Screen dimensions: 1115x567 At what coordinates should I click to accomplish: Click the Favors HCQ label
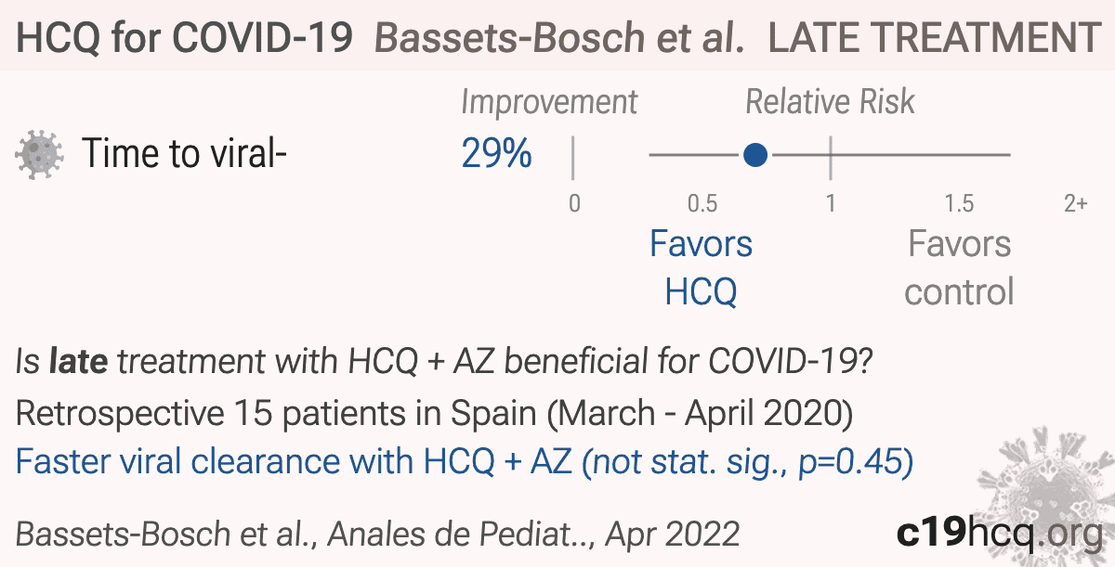(702, 268)
